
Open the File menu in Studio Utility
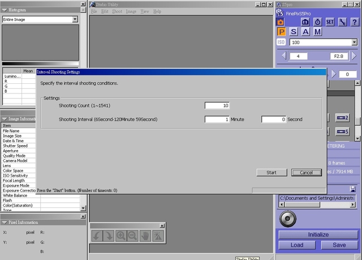point(94,11)
